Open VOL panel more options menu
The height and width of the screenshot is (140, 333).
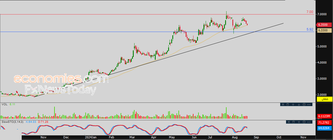[309, 104]
